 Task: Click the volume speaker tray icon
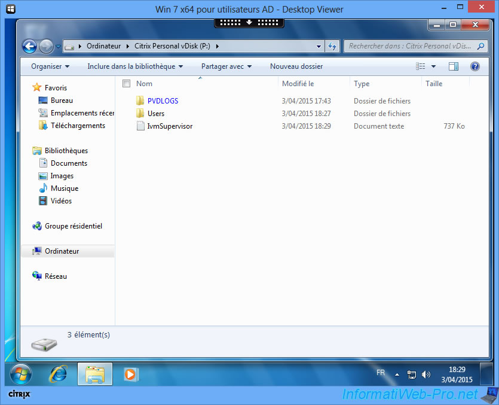426,374
